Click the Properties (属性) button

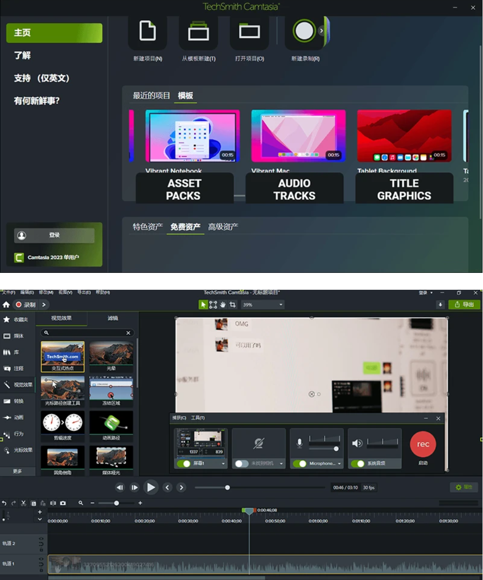pyautogui.click(x=464, y=487)
